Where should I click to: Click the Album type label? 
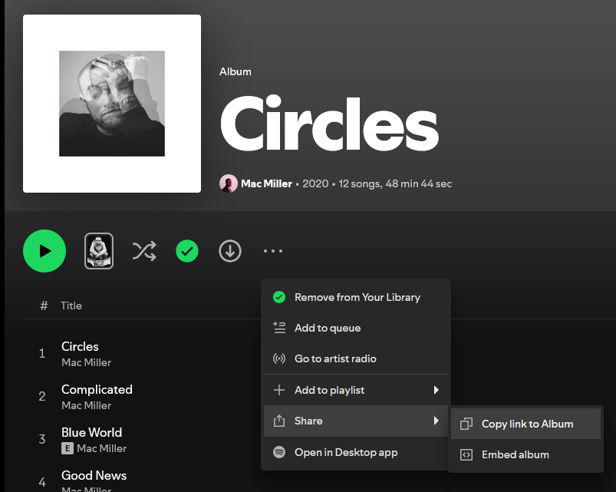pyautogui.click(x=236, y=71)
